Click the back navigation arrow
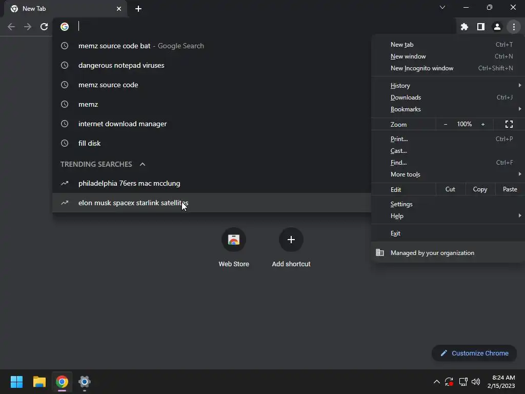 click(x=11, y=27)
